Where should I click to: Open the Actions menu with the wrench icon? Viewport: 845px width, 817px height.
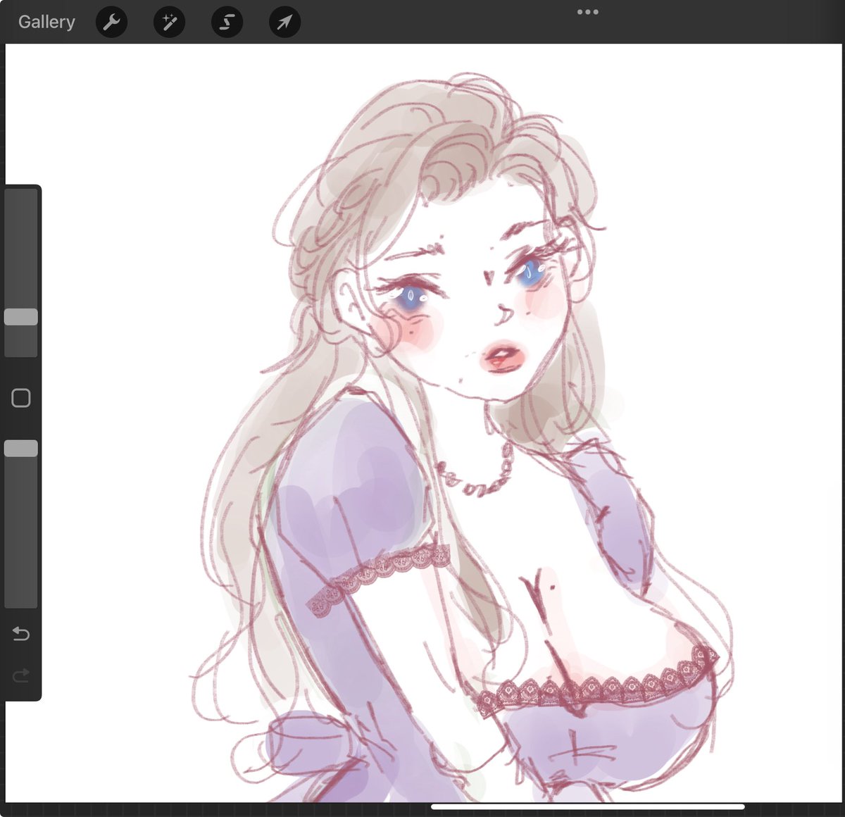[x=111, y=21]
